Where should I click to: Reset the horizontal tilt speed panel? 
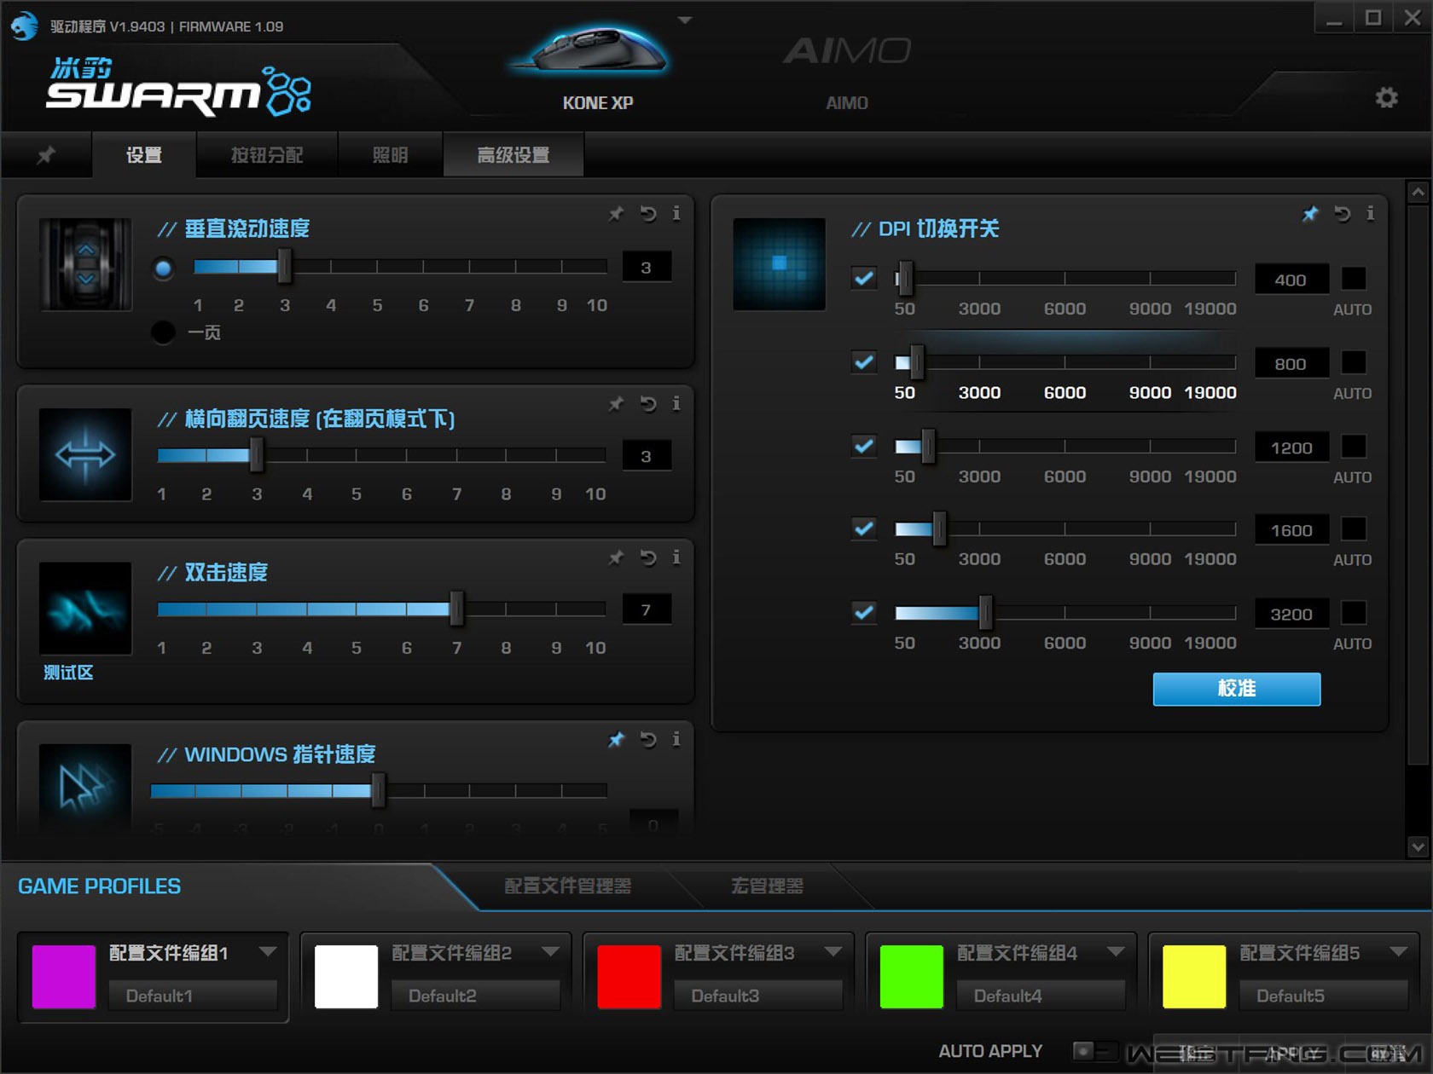[x=648, y=403]
